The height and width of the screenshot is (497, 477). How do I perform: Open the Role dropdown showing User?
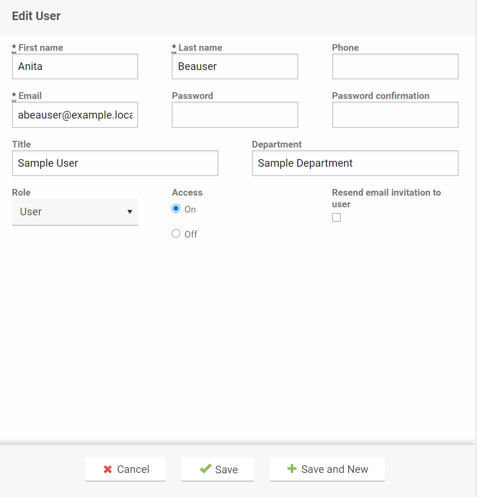tap(75, 212)
